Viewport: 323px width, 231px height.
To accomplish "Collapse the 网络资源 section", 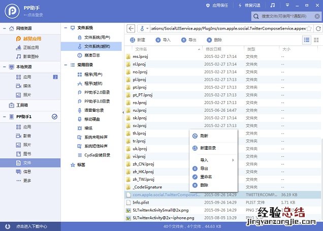I will (5, 28).
